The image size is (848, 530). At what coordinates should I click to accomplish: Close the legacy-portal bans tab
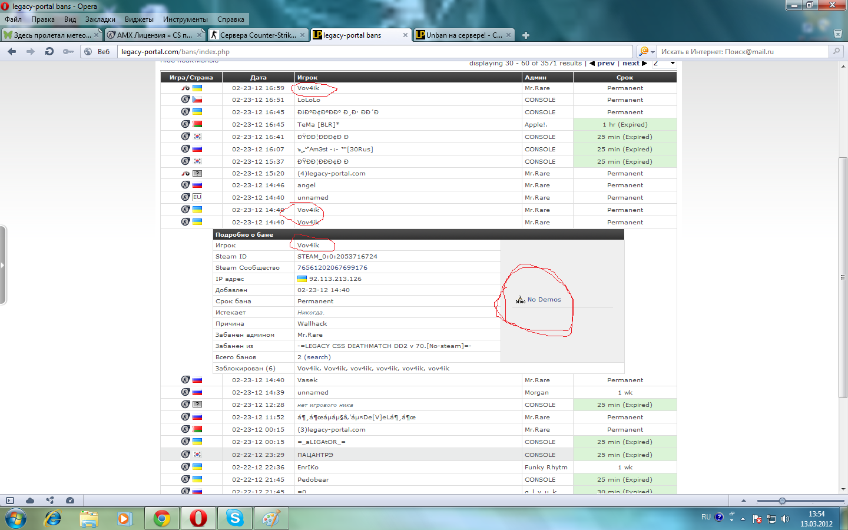(405, 35)
